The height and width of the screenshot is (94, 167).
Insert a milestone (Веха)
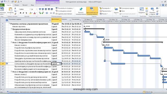pos(122,11)
